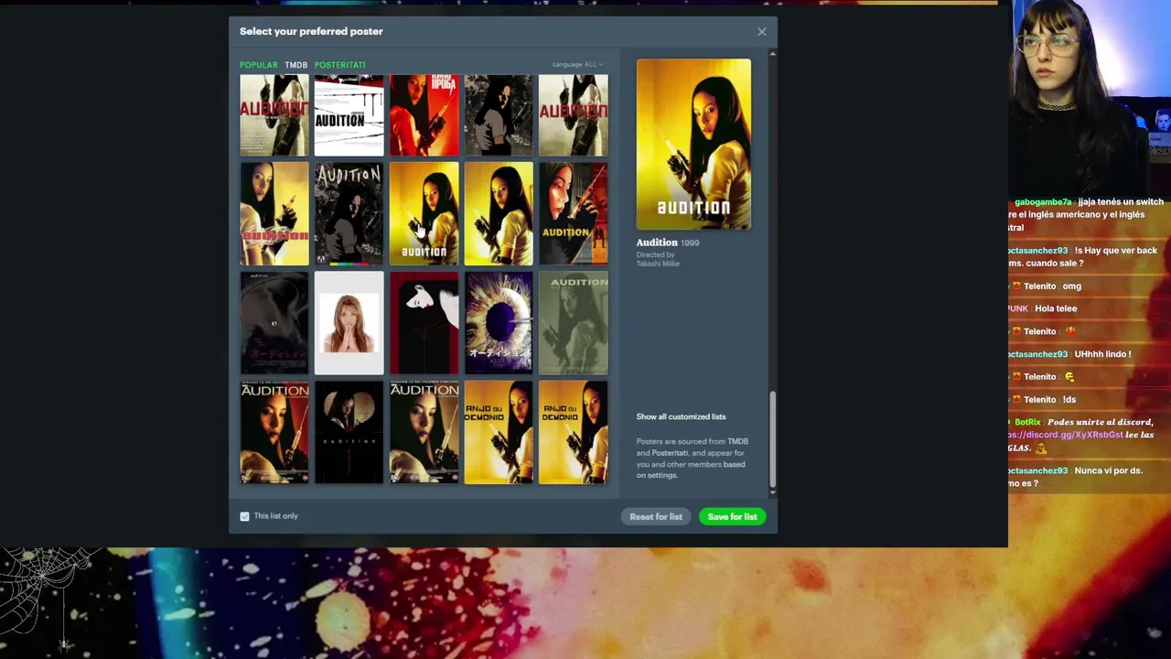Switch to the TMDB tab
The image size is (1171, 659).
tap(295, 65)
